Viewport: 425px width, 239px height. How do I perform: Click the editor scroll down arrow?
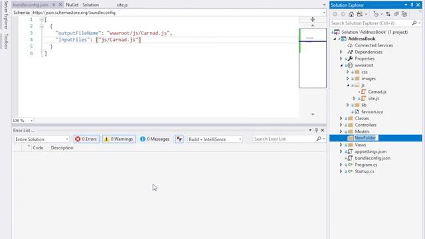(x=313, y=114)
